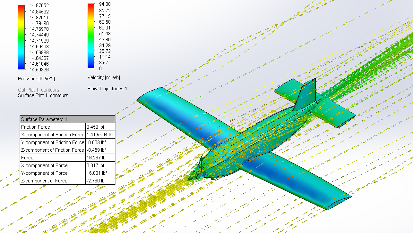Click the minimum pressure value 14.59326
This screenshot has height=233, width=413.
tap(39, 70)
